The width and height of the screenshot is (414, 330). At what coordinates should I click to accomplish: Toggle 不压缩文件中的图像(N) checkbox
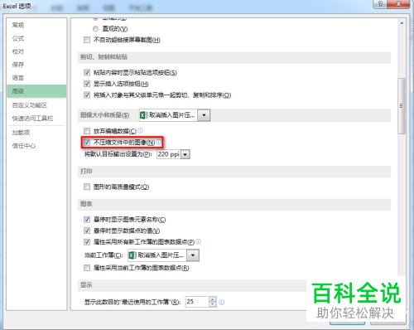(87, 143)
